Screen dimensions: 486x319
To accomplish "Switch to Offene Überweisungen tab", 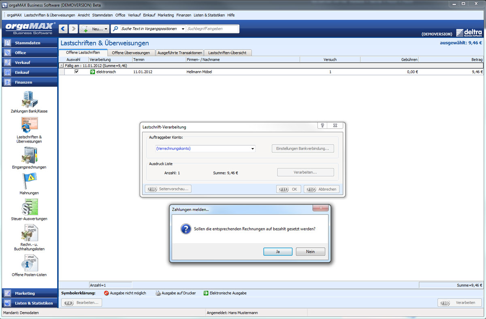I will (x=131, y=53).
